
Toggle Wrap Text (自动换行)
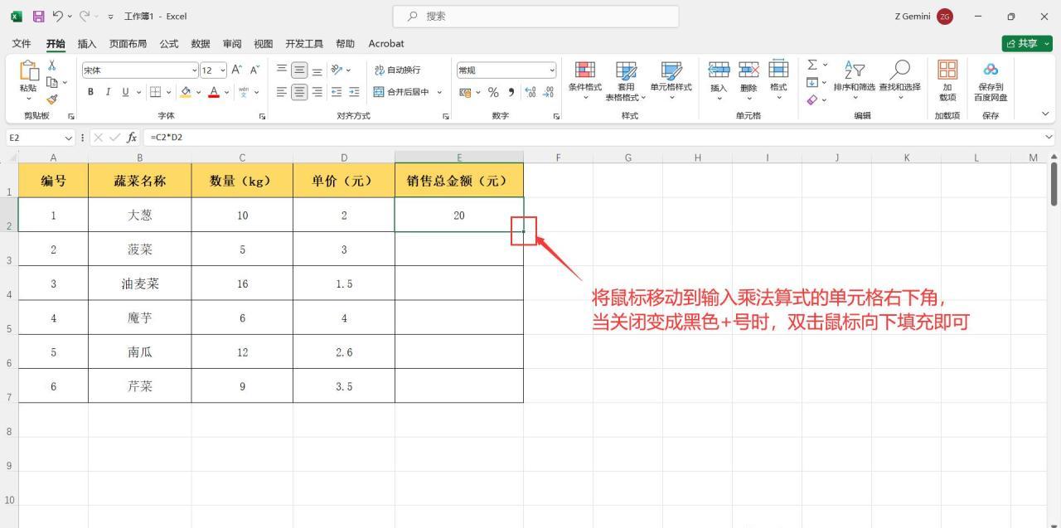[x=398, y=70]
